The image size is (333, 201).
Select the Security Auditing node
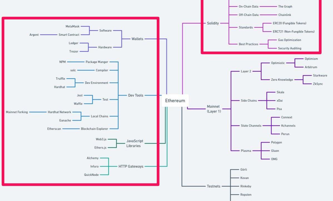tap(289, 48)
